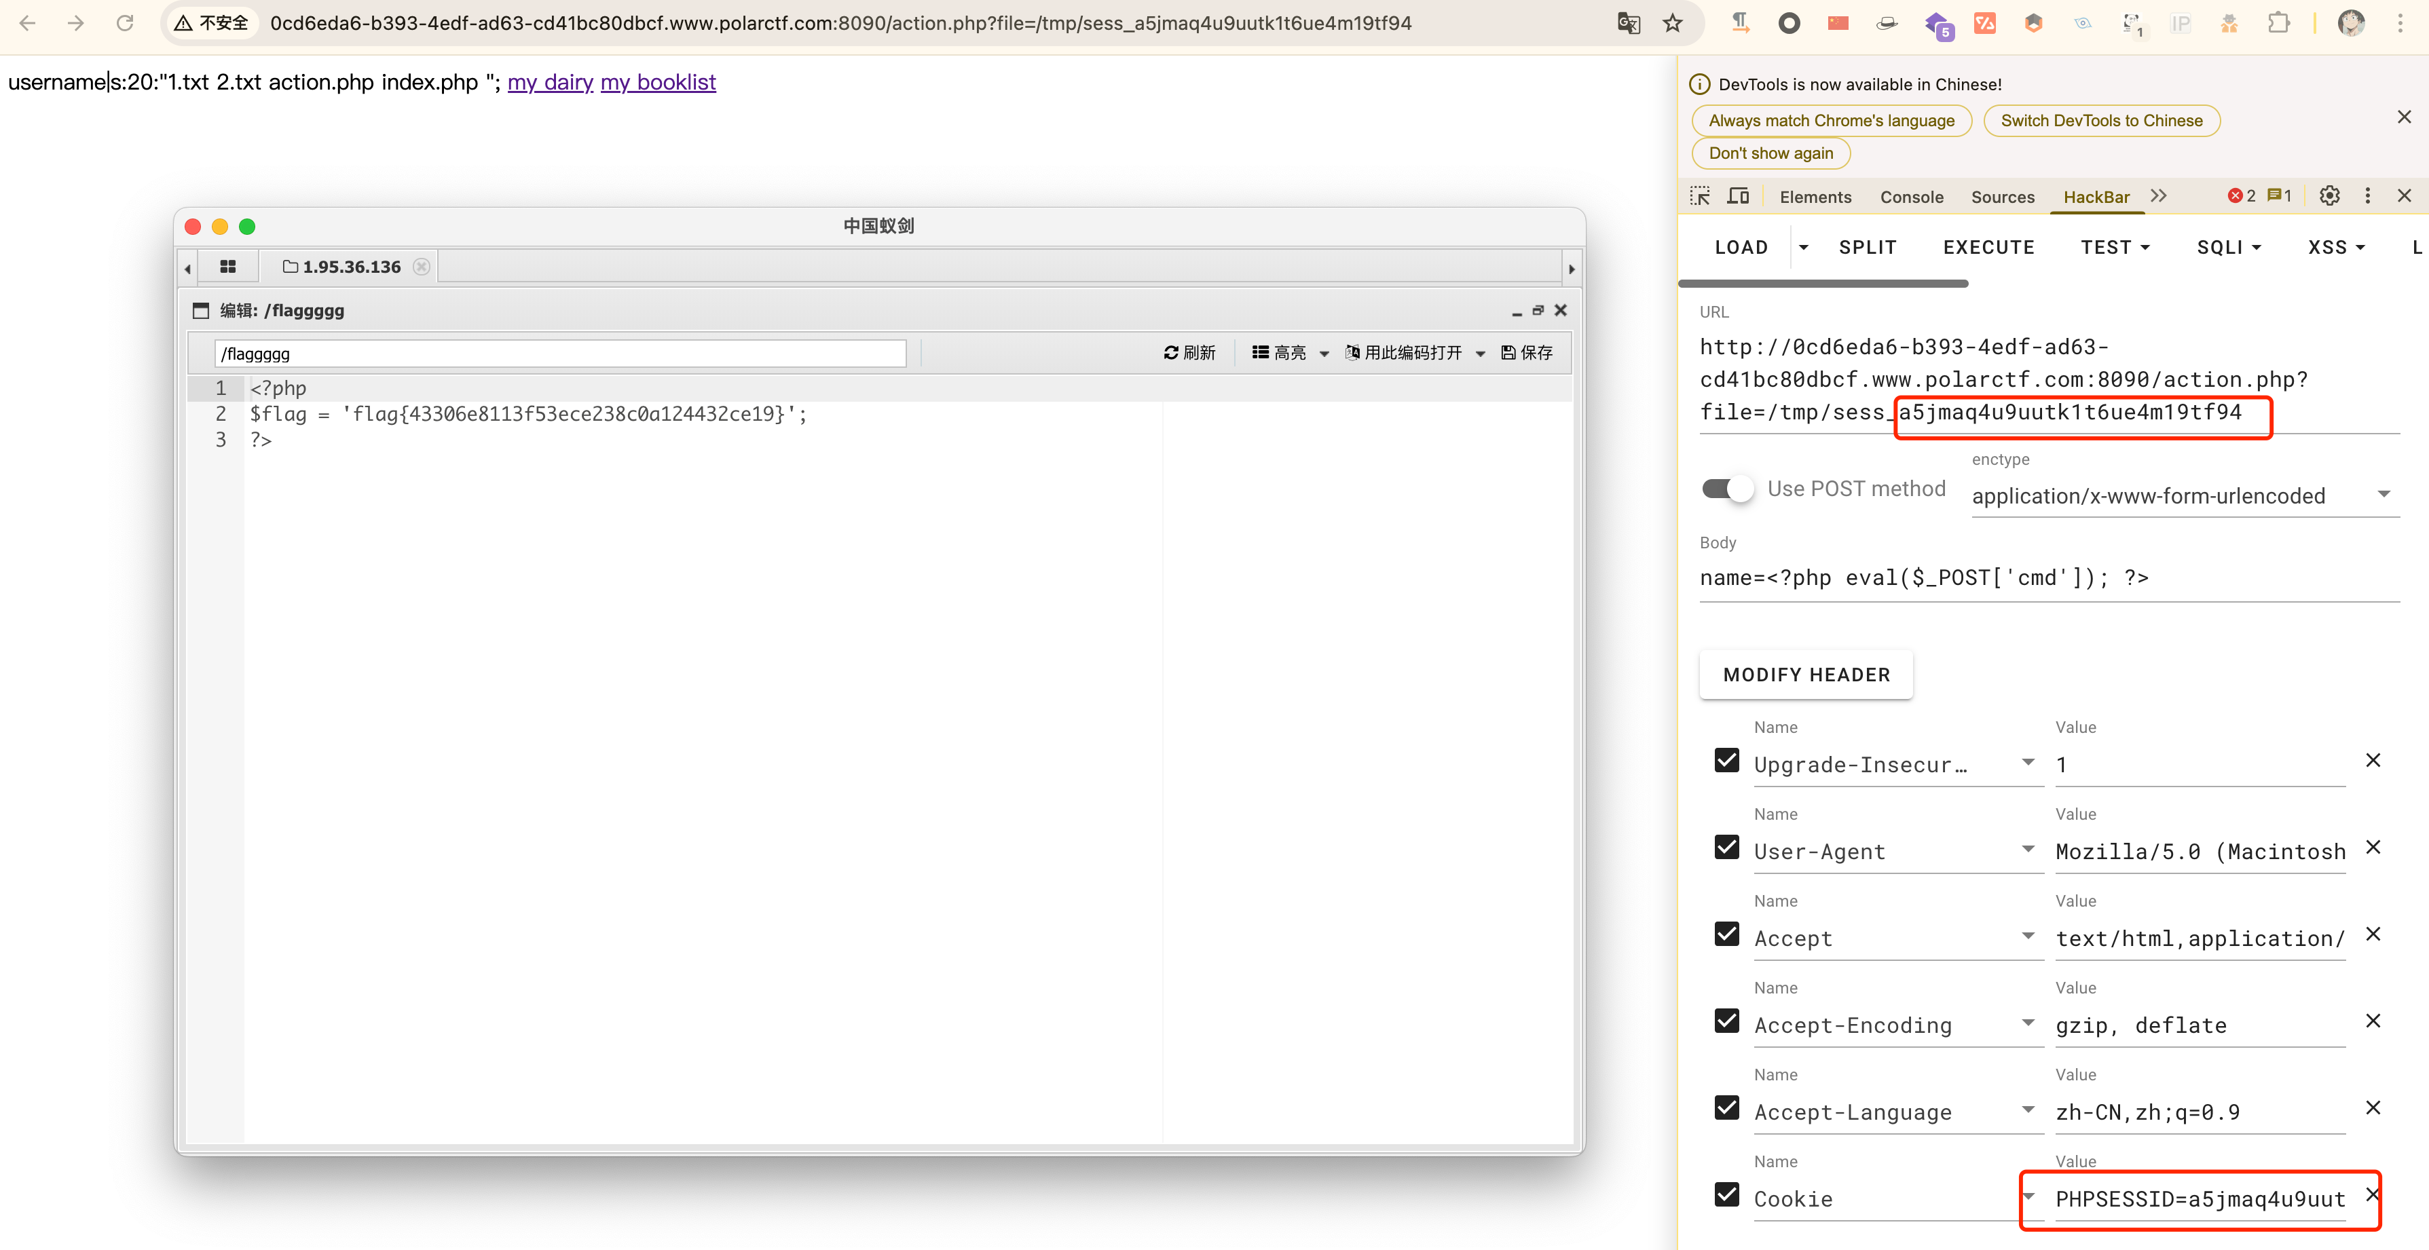Uncheck the Cookie header checkbox
The height and width of the screenshot is (1250, 2429).
coord(1726,1195)
